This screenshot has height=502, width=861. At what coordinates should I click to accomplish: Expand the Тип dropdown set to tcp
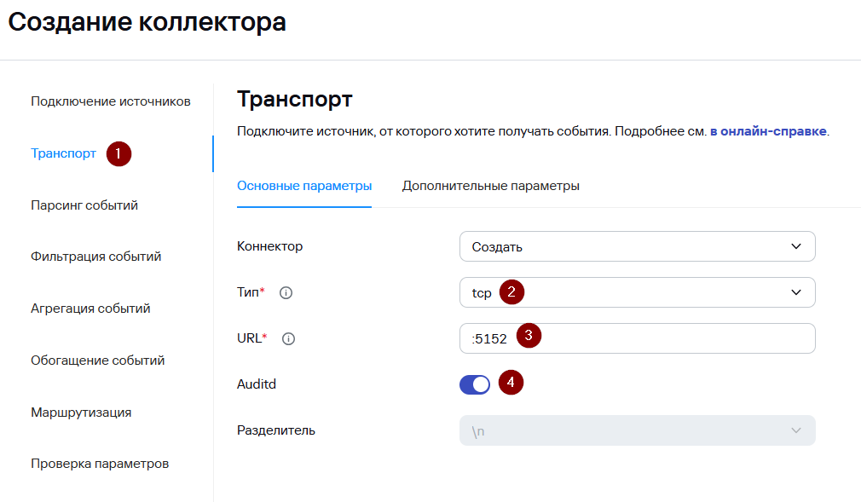click(x=637, y=292)
